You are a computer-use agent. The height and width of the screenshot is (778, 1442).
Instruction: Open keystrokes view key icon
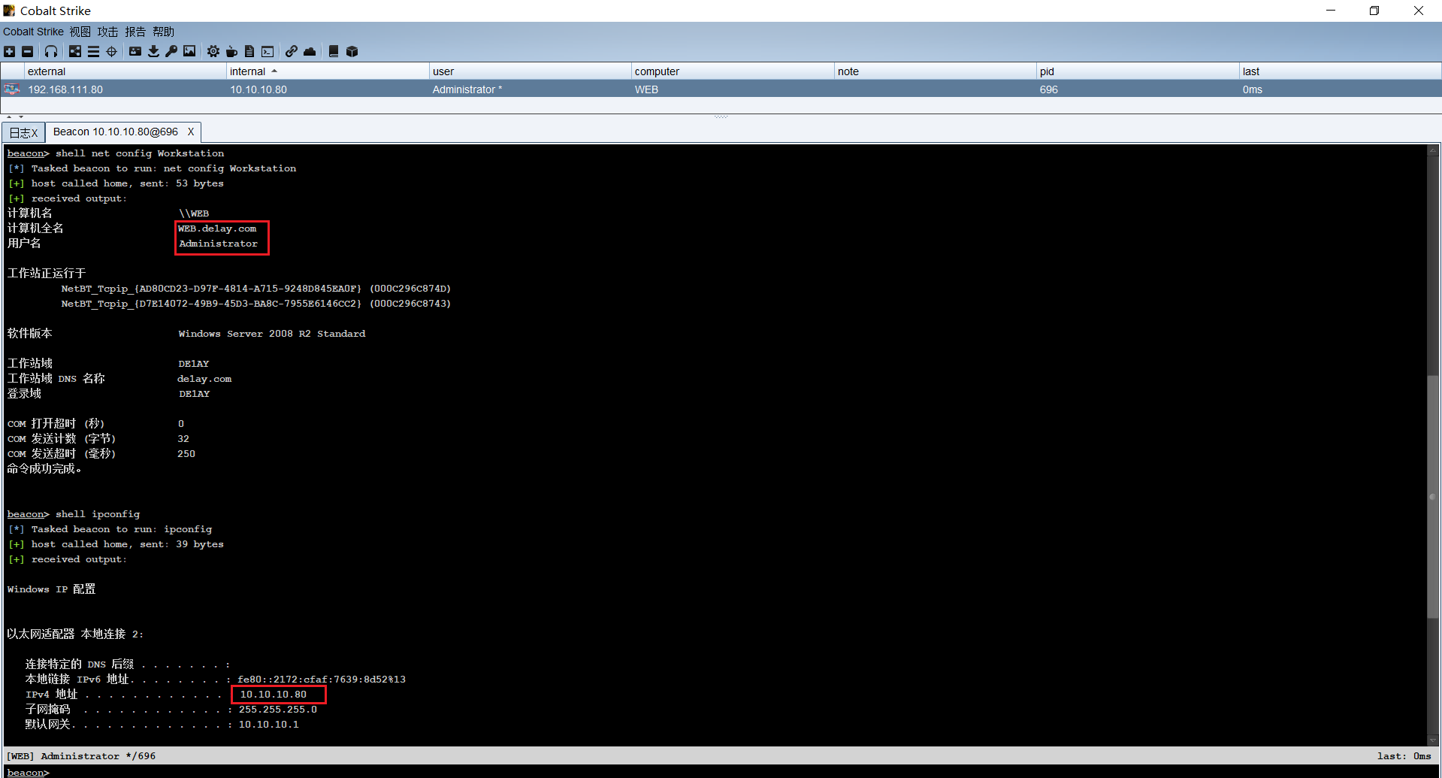click(171, 51)
